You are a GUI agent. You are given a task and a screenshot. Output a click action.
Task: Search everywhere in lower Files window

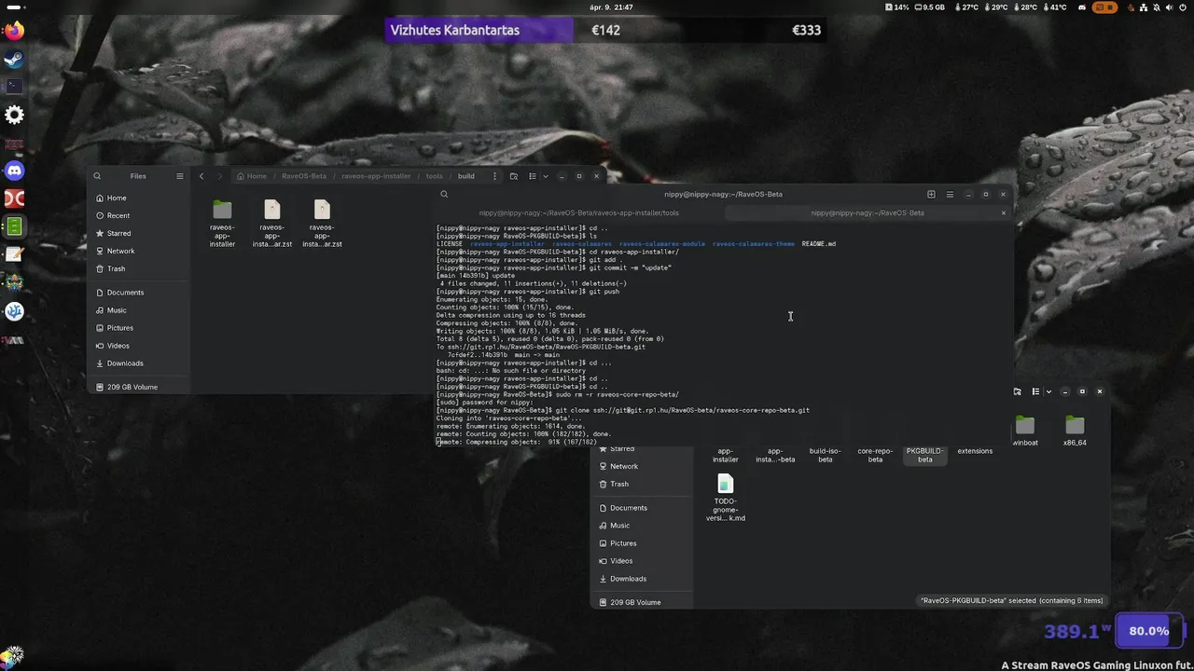(1018, 391)
